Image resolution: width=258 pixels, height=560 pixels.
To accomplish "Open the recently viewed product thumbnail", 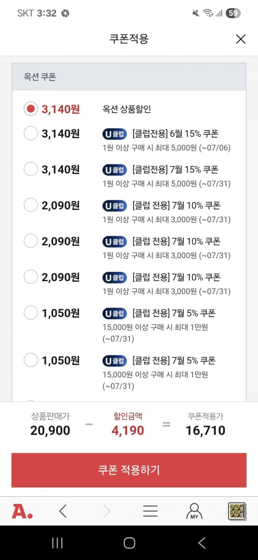I will pyautogui.click(x=237, y=511).
